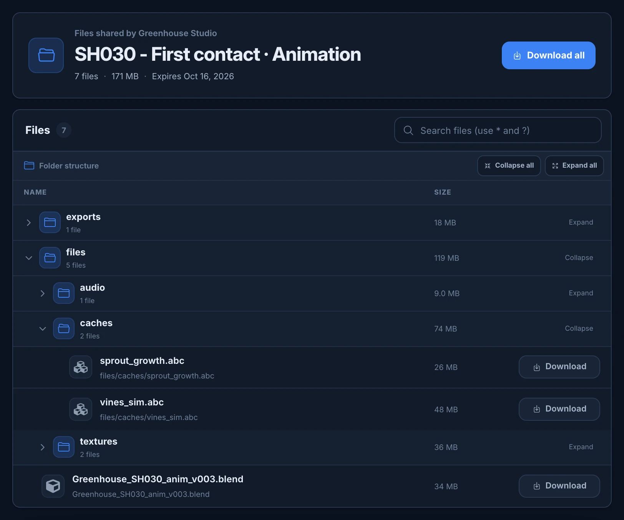Click the blend file cube icon
The height and width of the screenshot is (520, 624).
53,486
